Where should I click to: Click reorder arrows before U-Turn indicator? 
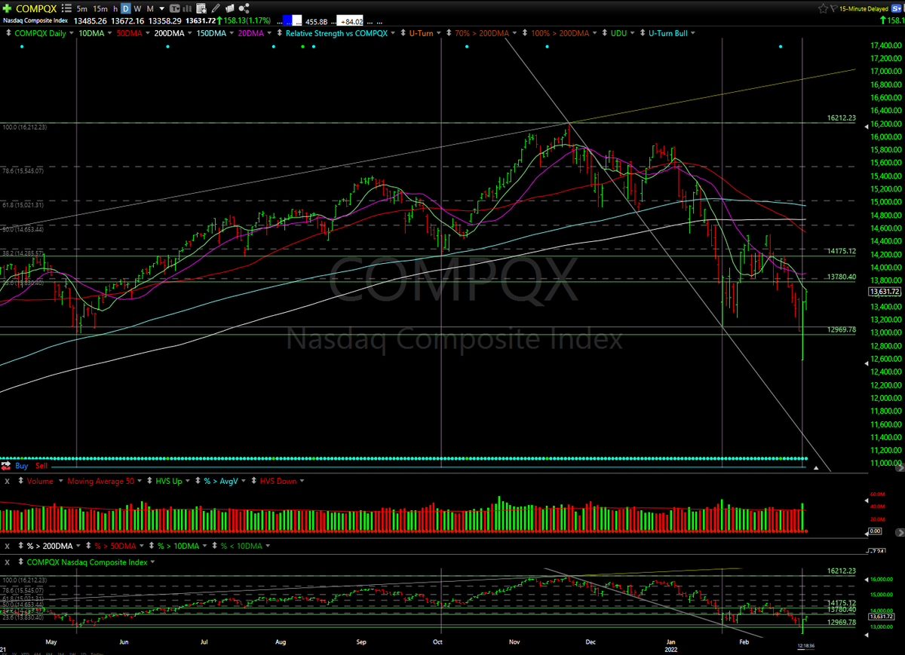[x=402, y=33]
